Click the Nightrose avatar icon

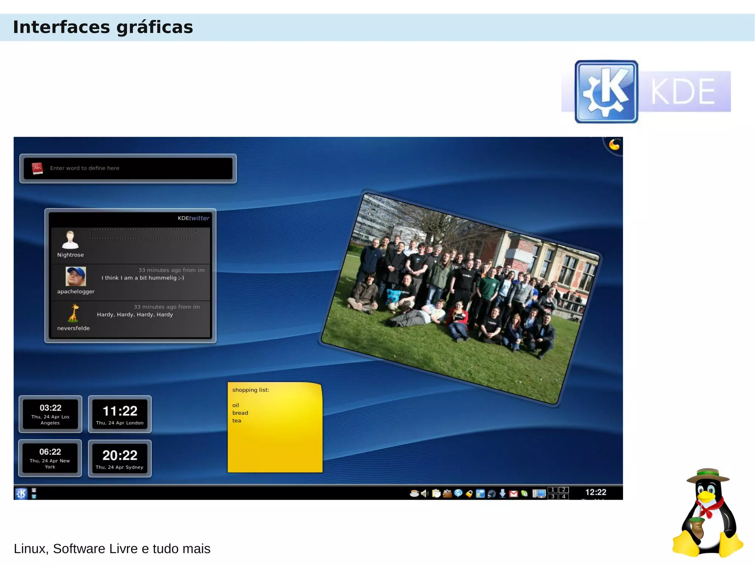[x=70, y=240]
